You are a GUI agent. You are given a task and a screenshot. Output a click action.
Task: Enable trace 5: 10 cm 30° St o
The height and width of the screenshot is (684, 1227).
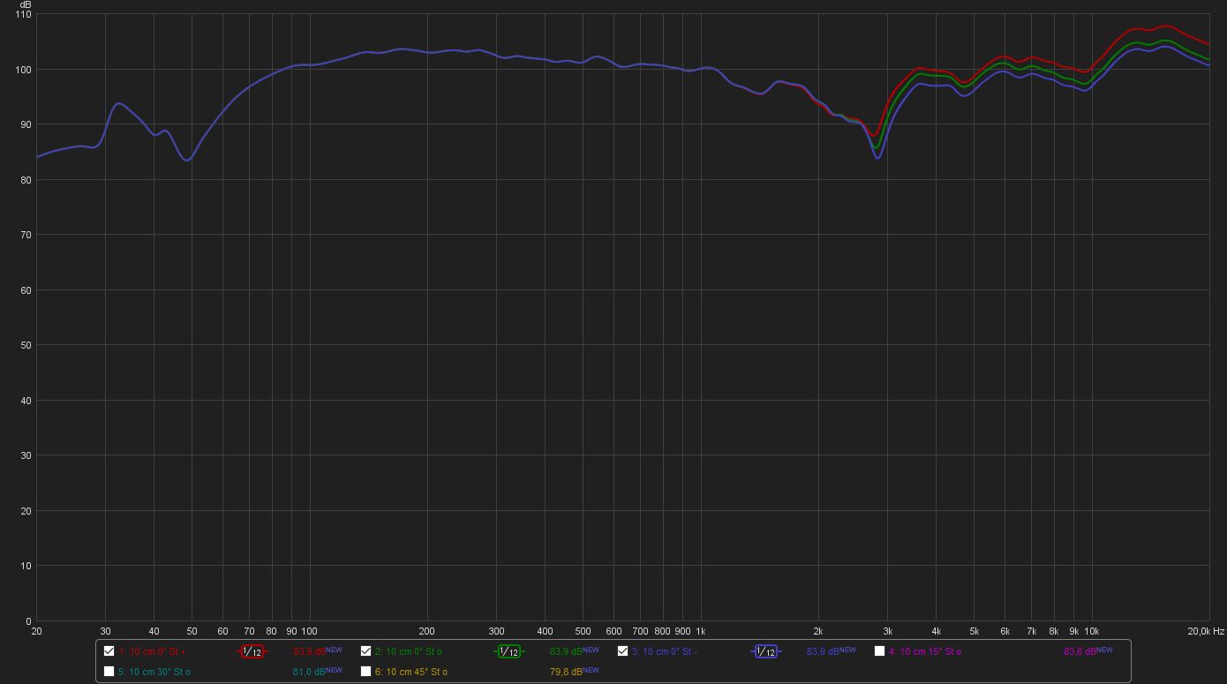coord(109,672)
